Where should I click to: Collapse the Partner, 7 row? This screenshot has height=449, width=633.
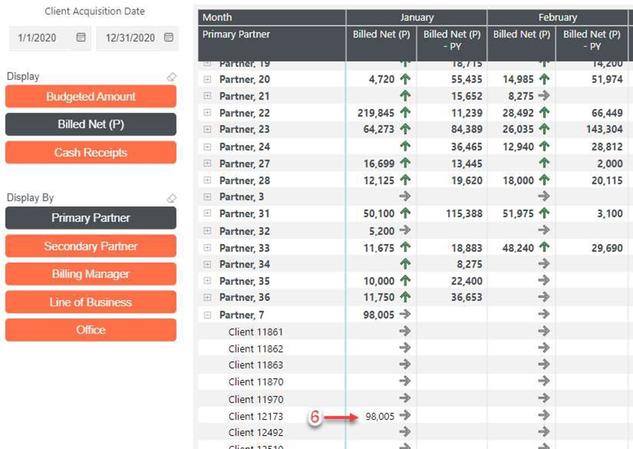207,315
